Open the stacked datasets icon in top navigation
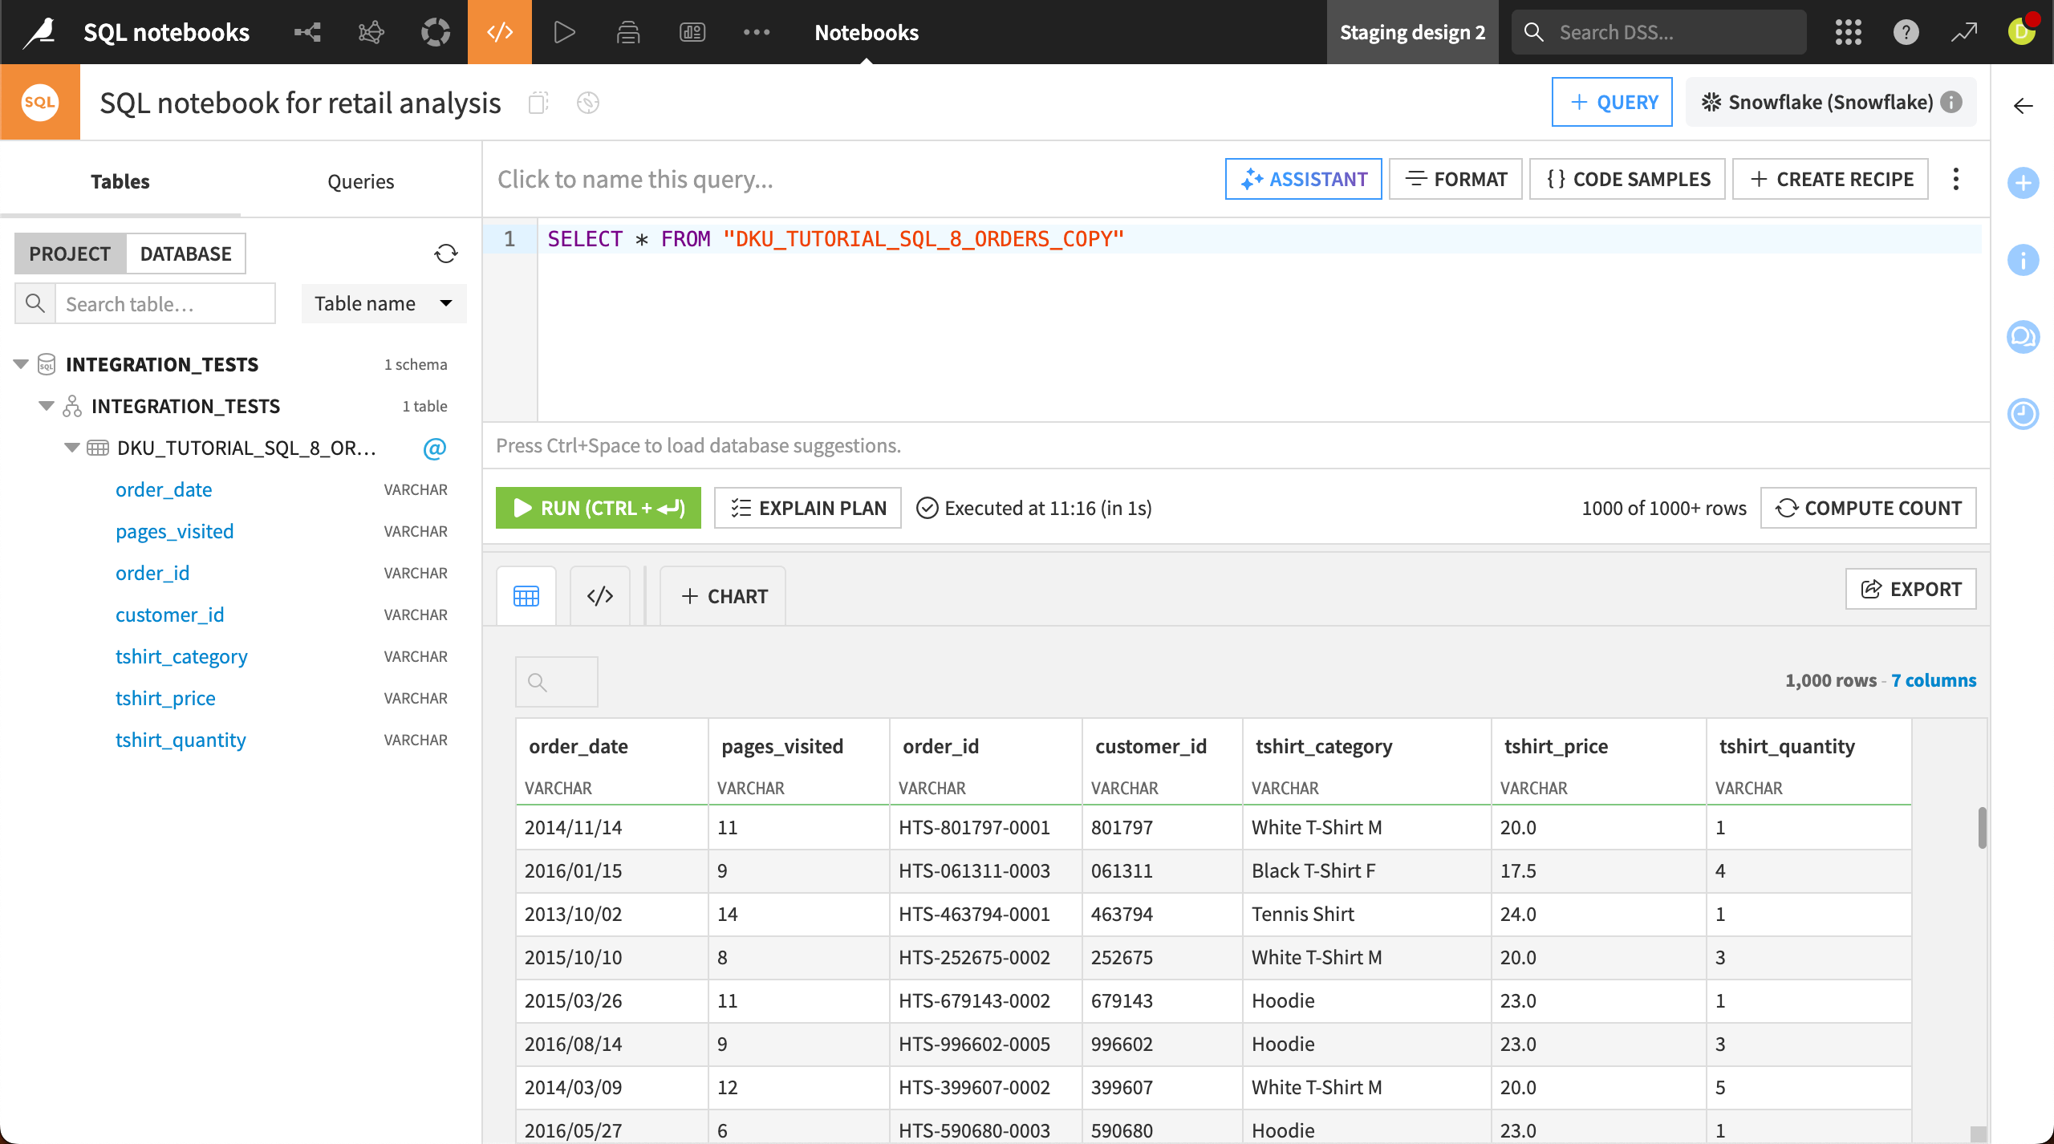 (x=628, y=32)
